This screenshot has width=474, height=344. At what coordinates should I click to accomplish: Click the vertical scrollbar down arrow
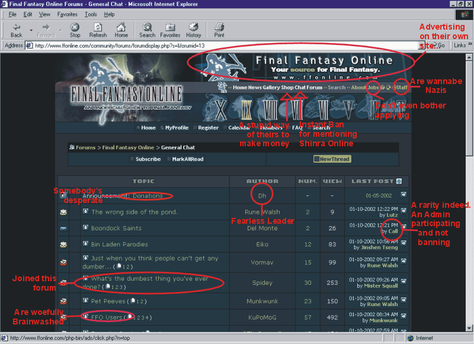[469, 328]
